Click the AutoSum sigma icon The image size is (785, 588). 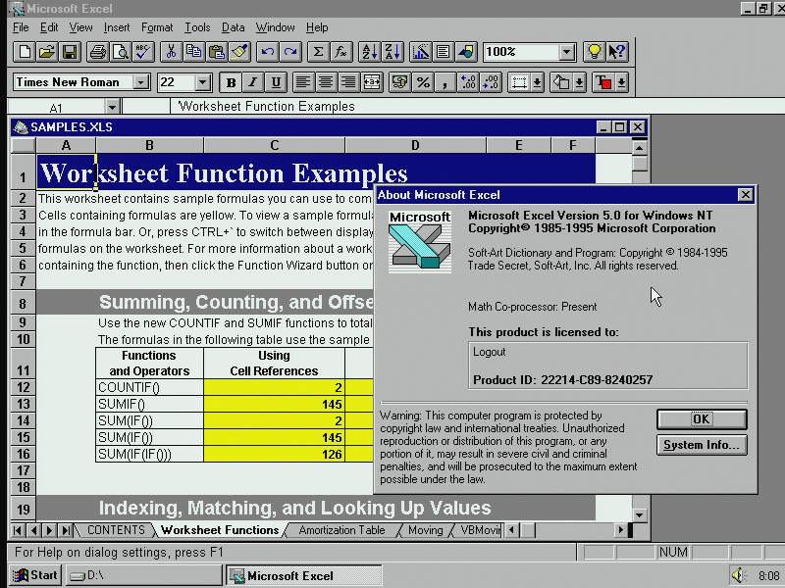click(x=318, y=52)
